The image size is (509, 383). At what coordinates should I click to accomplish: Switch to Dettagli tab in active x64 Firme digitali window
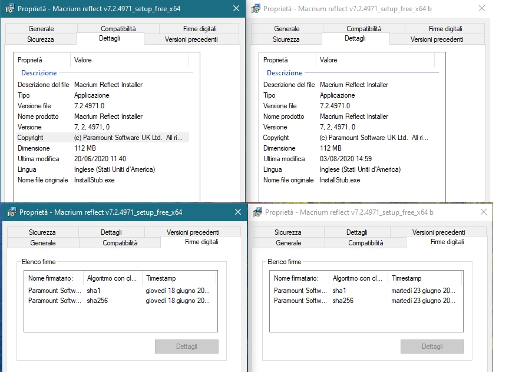111,232
